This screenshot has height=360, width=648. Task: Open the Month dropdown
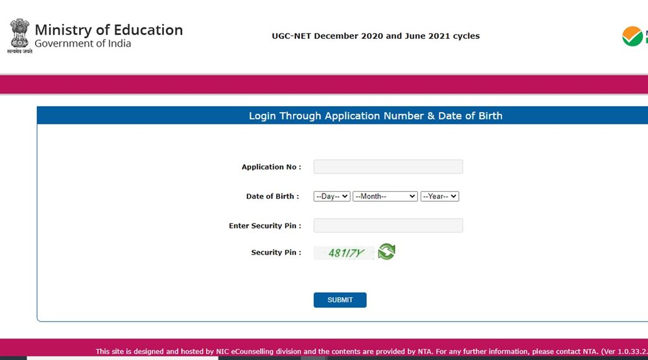pyautogui.click(x=385, y=197)
